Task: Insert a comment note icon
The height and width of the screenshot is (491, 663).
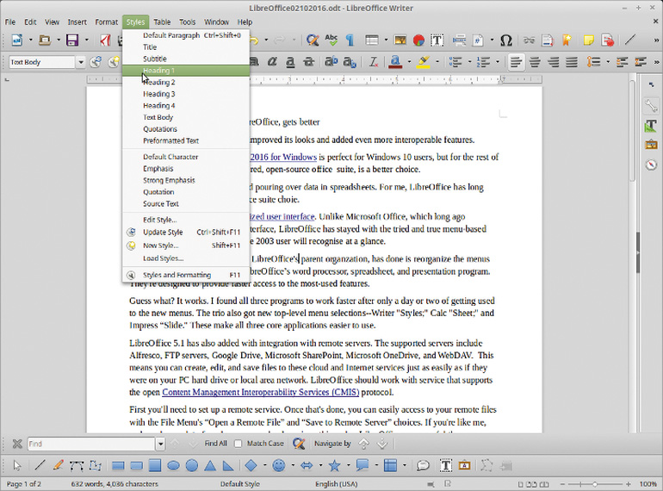Action: click(x=589, y=40)
